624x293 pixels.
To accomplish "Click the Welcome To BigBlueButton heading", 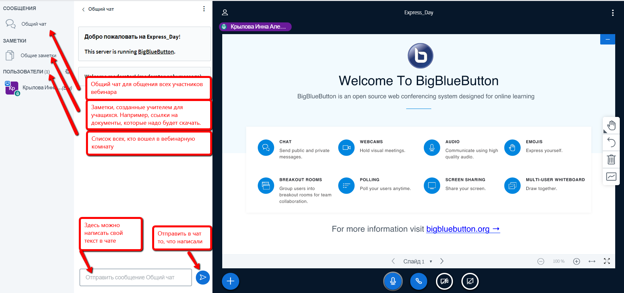I will pyautogui.click(x=419, y=81).
